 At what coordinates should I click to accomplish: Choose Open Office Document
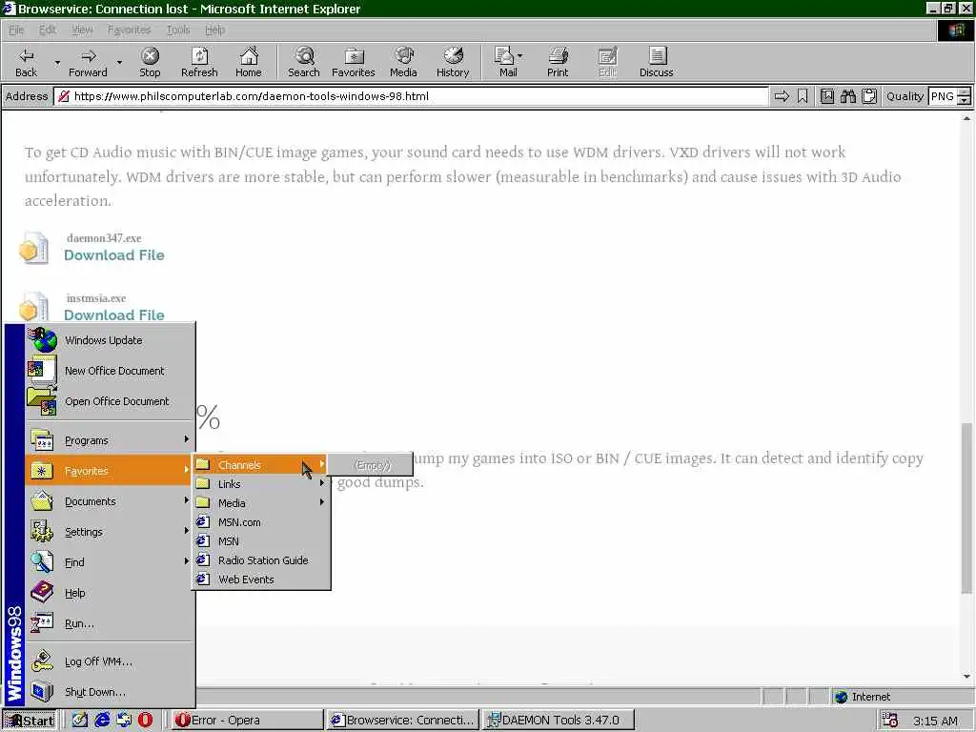pos(110,401)
